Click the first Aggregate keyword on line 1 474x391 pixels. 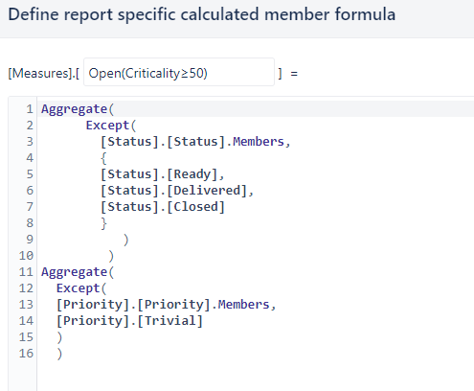point(74,109)
